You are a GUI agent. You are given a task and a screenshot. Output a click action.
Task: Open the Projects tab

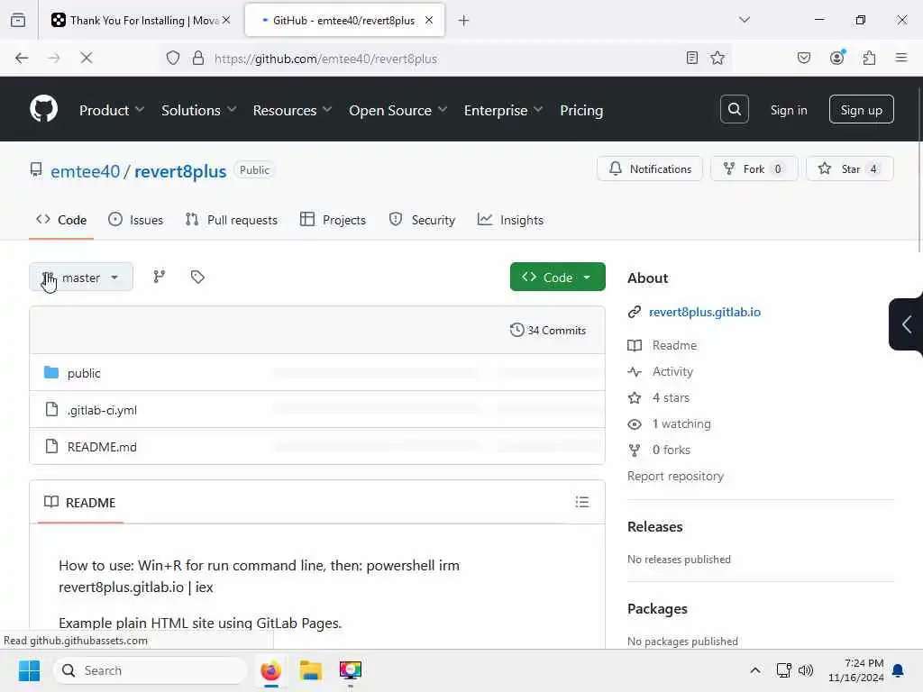tap(334, 220)
